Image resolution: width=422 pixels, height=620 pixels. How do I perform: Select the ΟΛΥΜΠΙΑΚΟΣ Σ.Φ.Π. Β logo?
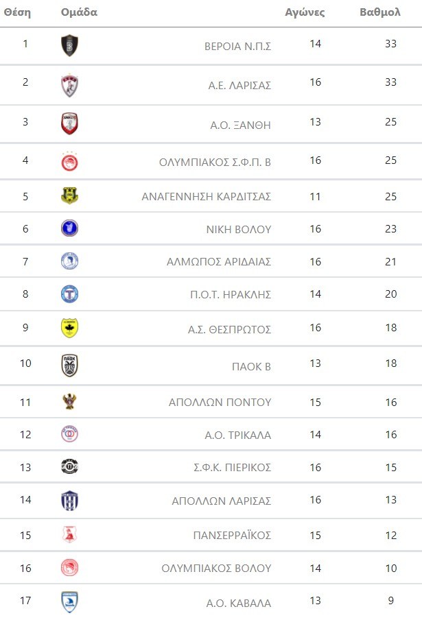pos(69,162)
